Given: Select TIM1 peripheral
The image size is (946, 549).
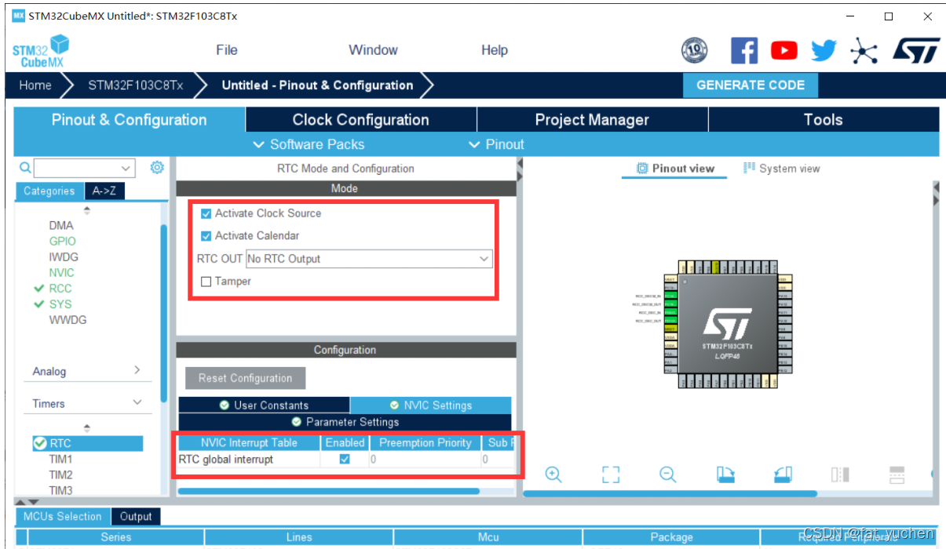Looking at the screenshot, I should tap(60, 459).
